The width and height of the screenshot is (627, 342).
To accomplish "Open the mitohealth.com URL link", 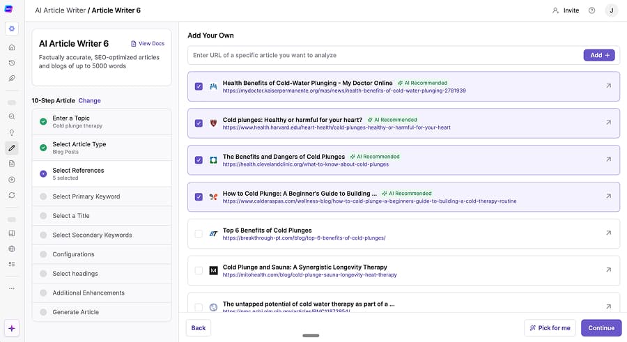I will tap(310, 275).
